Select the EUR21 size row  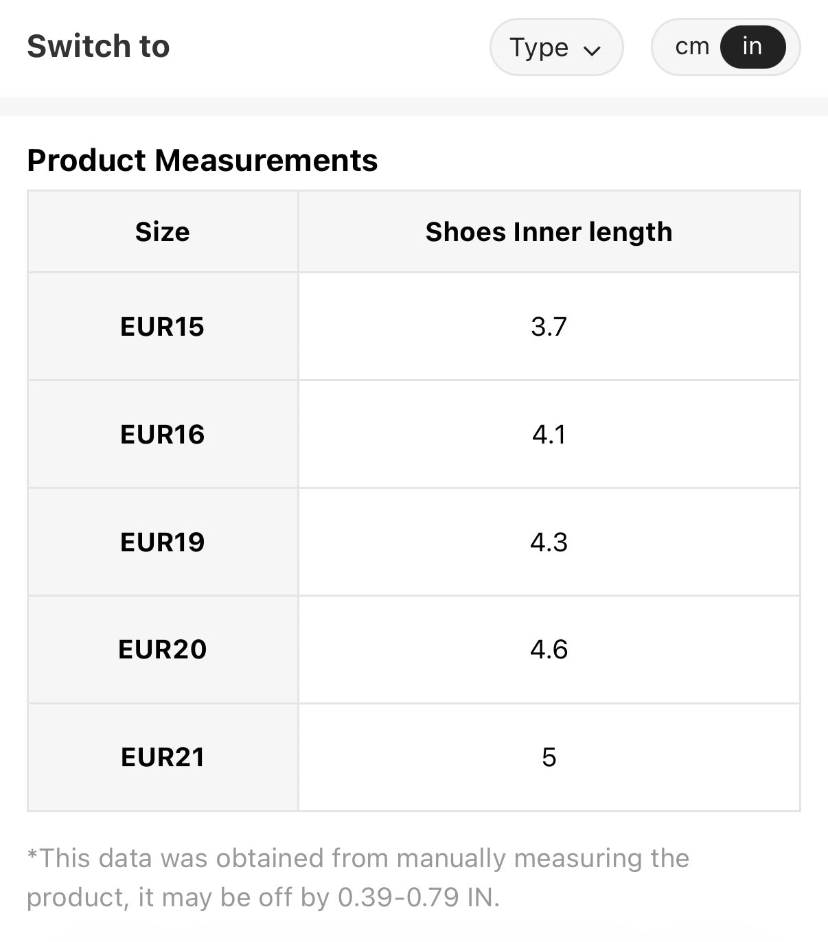click(x=162, y=757)
